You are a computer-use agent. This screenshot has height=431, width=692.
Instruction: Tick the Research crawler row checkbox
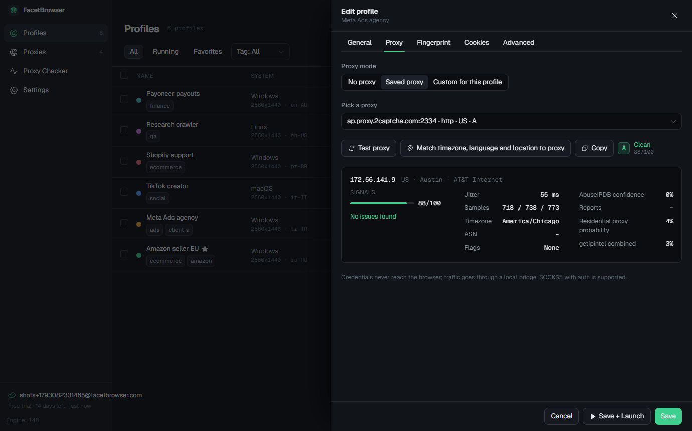pyautogui.click(x=124, y=130)
